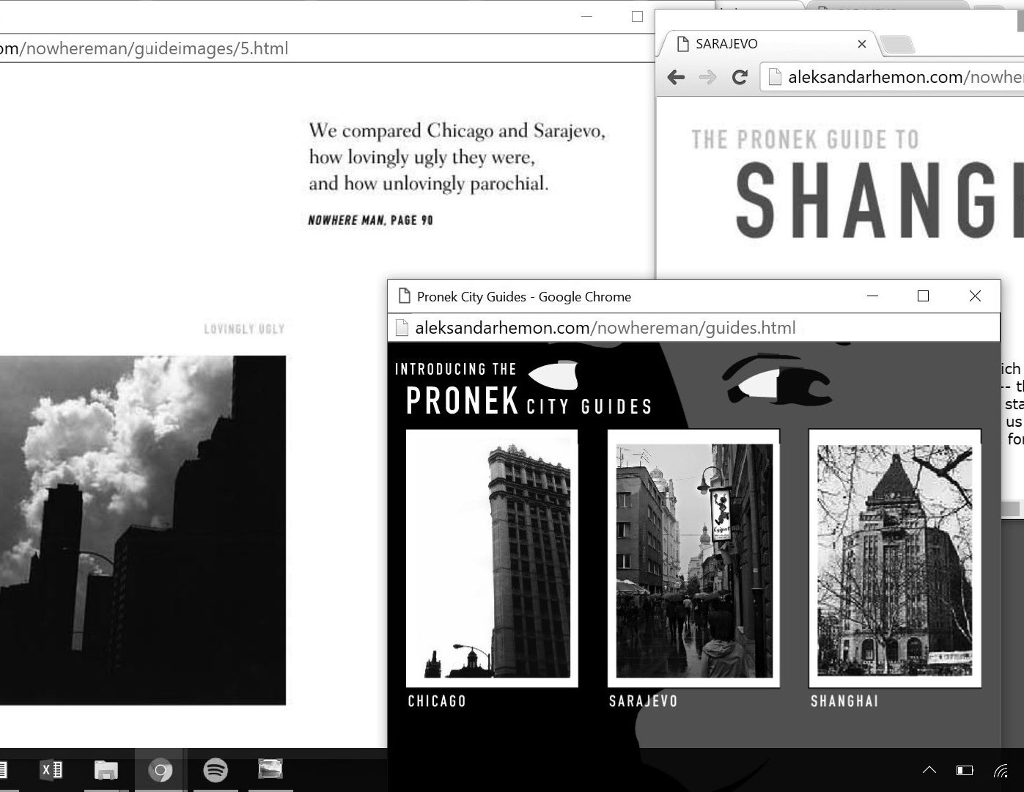The width and height of the screenshot is (1024, 792).
Task: Switch to the SARAJEVO tab
Action: tap(762, 44)
